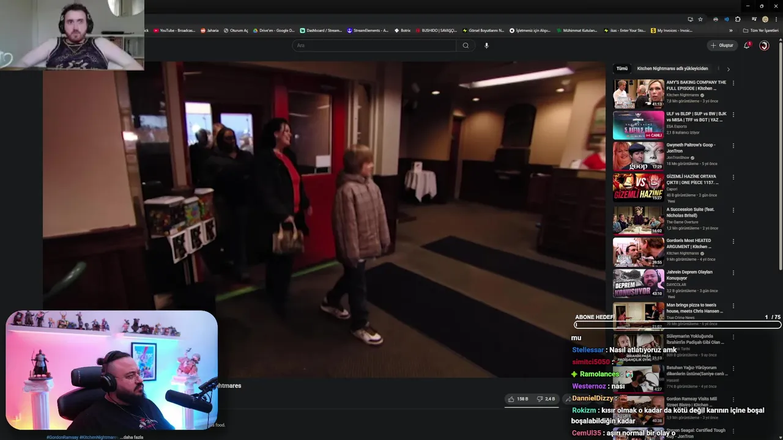The height and width of the screenshot is (440, 783).
Task: Focus the YouTube Ara search field
Action: pos(374,45)
